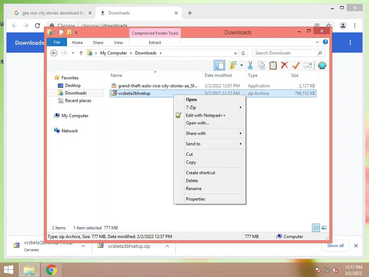Click the Cut scissors toolbar icon

click(x=250, y=66)
